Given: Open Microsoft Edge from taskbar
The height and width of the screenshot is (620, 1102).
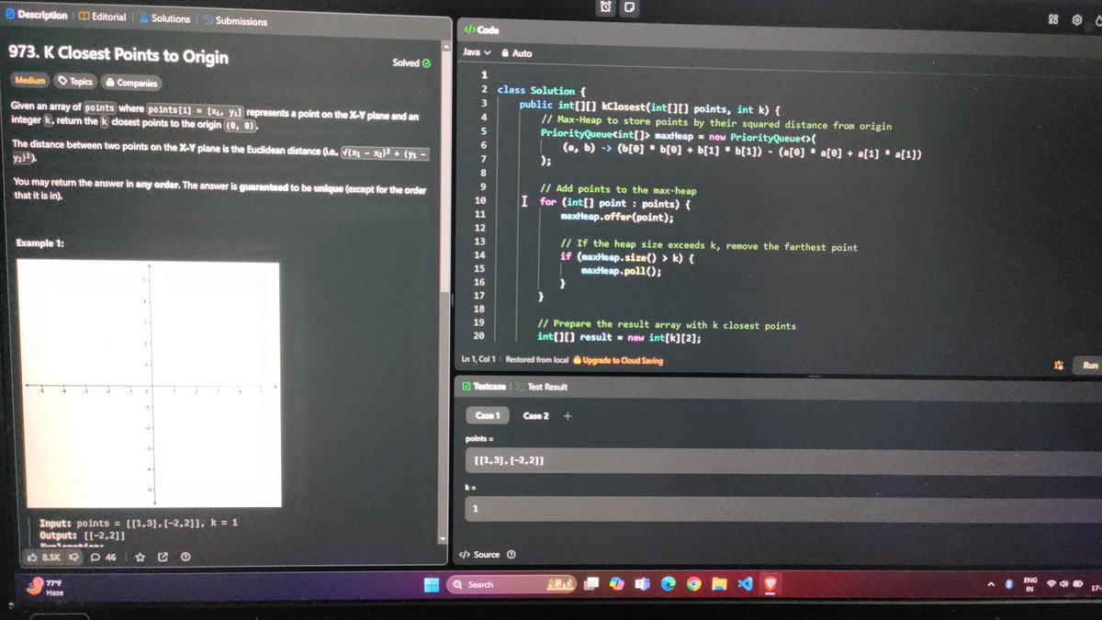Looking at the screenshot, I should pyautogui.click(x=669, y=584).
